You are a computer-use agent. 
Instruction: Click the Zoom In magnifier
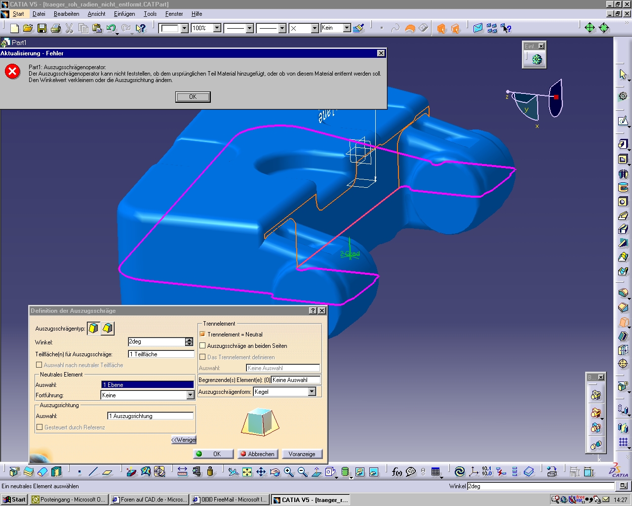tap(289, 472)
